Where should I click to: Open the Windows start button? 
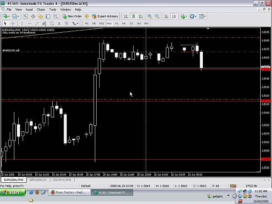coord(13,192)
